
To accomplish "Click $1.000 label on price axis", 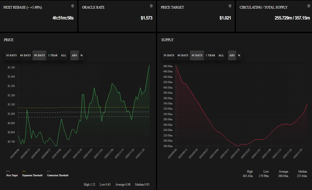I will (11, 114).
